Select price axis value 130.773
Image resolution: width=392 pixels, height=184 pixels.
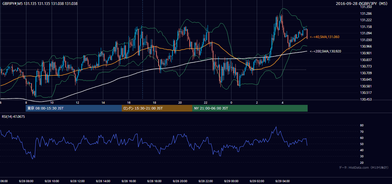(x=366, y=66)
